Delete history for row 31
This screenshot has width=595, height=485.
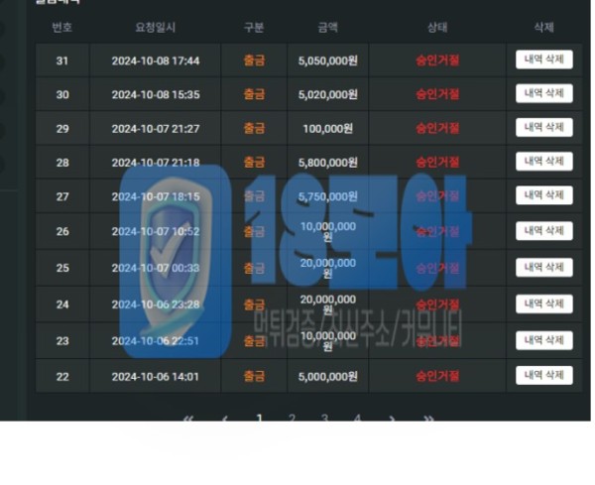coord(543,60)
